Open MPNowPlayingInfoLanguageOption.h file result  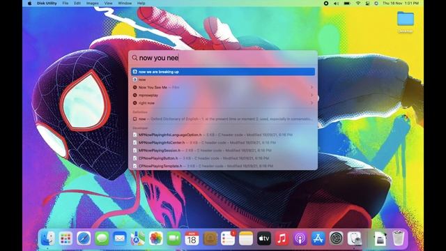point(223,135)
